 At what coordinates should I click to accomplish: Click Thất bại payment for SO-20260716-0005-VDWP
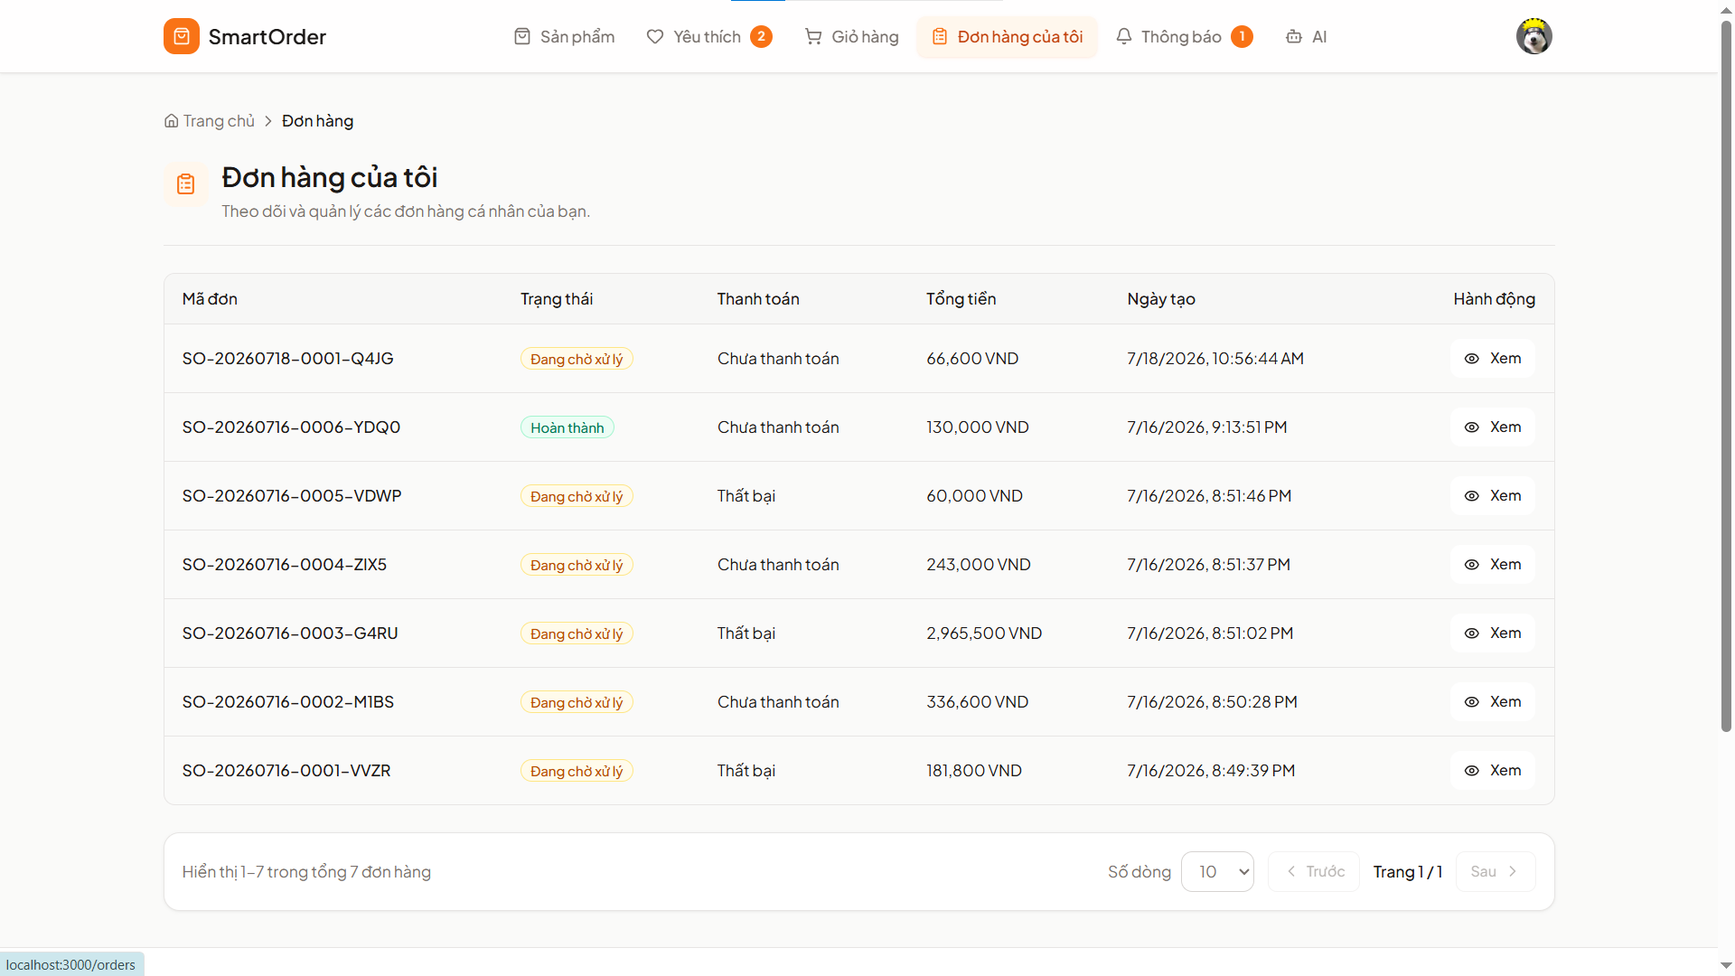[x=746, y=496]
